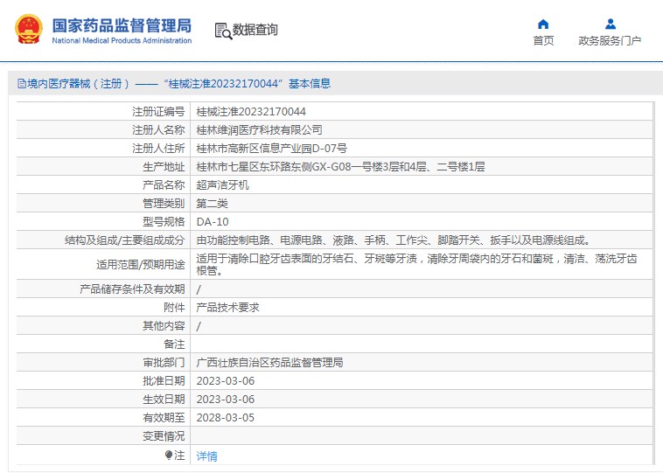Click 数据查询 header text
Image resolution: width=663 pixels, height=473 pixels.
(255, 30)
